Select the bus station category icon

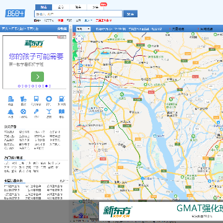pyautogui.click(x=36, y=99)
